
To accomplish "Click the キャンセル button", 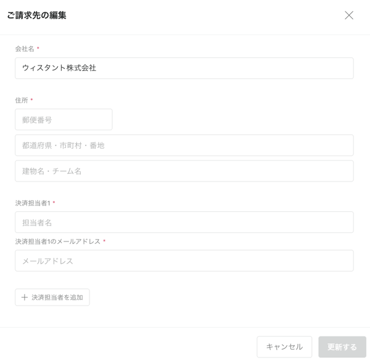I will click(284, 347).
